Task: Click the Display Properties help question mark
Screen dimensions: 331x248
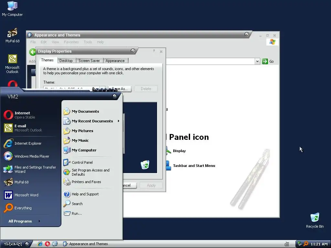Action: click(x=154, y=51)
